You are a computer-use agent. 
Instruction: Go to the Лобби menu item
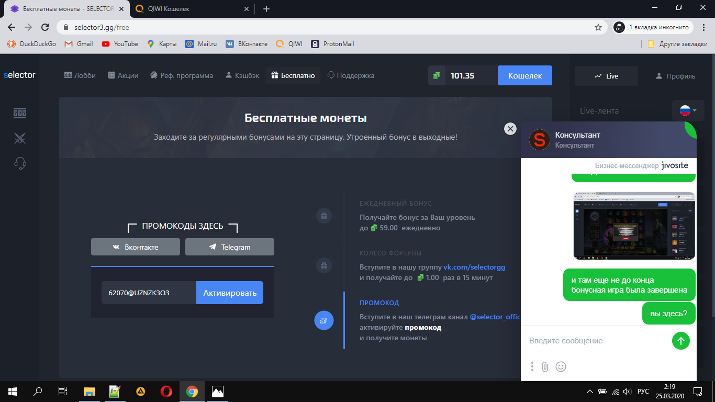[80, 75]
